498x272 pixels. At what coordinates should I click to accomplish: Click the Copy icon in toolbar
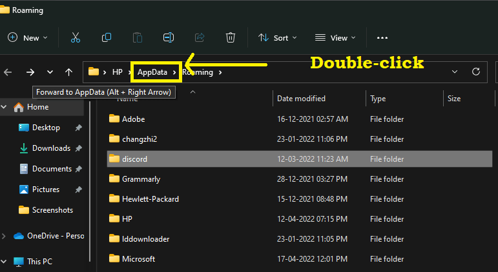click(107, 38)
